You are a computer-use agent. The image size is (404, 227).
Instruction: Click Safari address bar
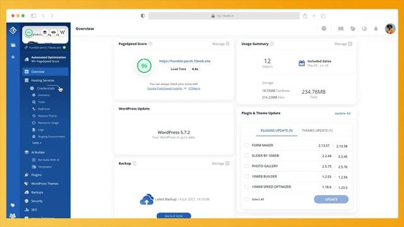click(224, 16)
